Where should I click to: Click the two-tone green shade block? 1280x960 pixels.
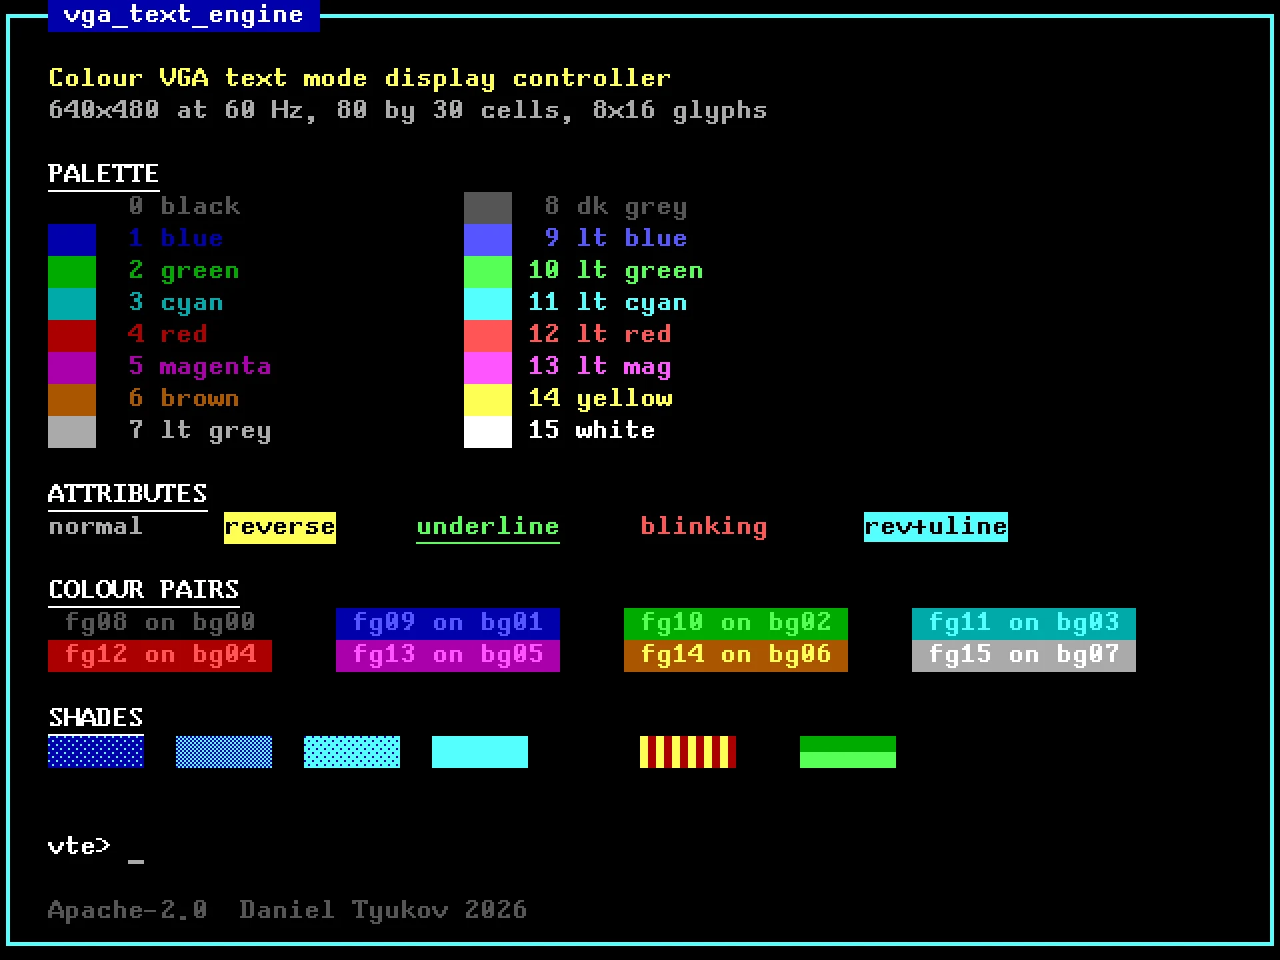pos(848,752)
